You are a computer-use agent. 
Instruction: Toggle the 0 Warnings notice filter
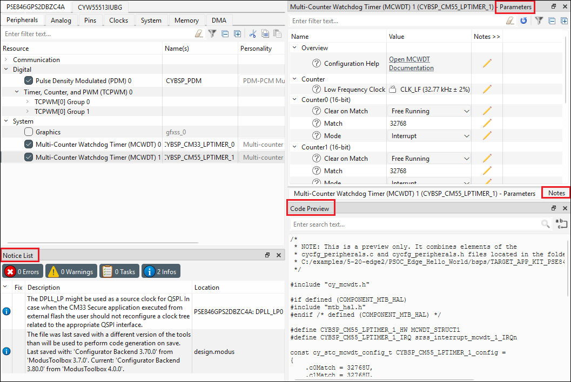coord(71,271)
